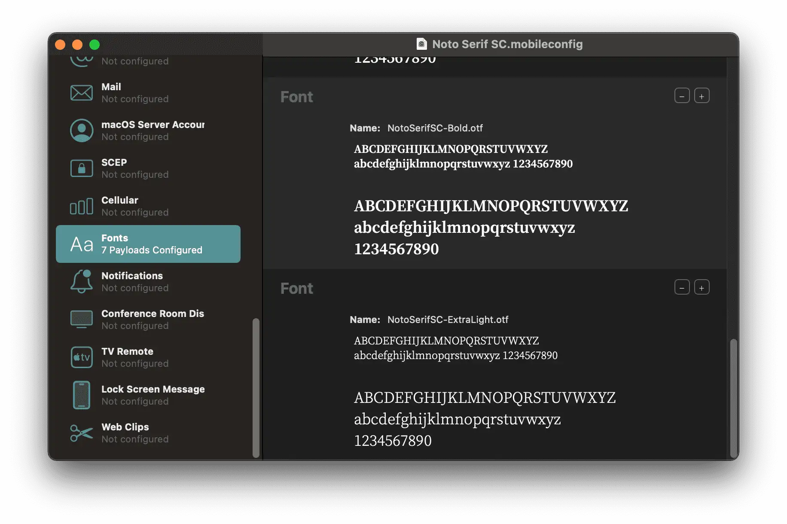Image resolution: width=787 pixels, height=524 pixels.
Task: Click the Conference Room Display monitor icon
Action: click(x=81, y=320)
